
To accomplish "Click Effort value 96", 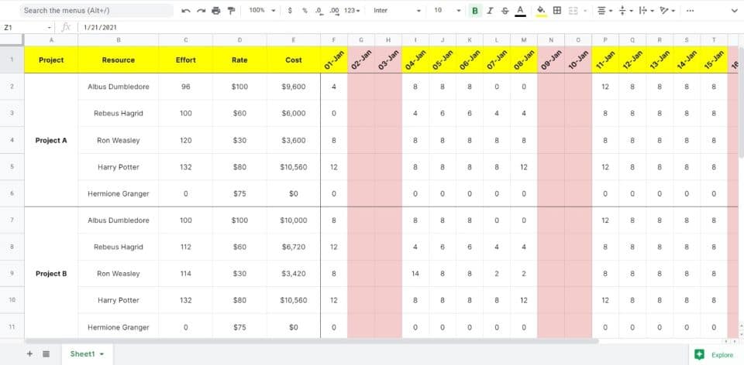I will 185,87.
